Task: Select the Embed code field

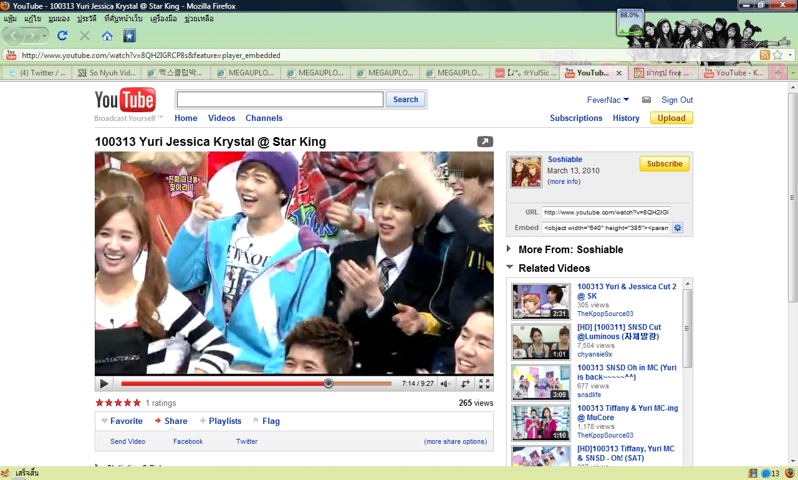Action: tap(606, 228)
